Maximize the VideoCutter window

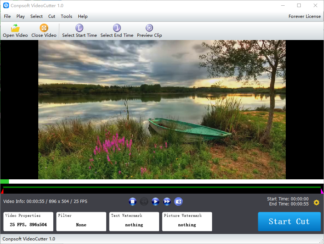[299, 6]
